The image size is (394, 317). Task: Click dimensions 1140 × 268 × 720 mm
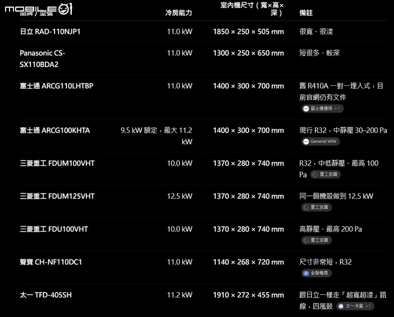[x=249, y=262]
